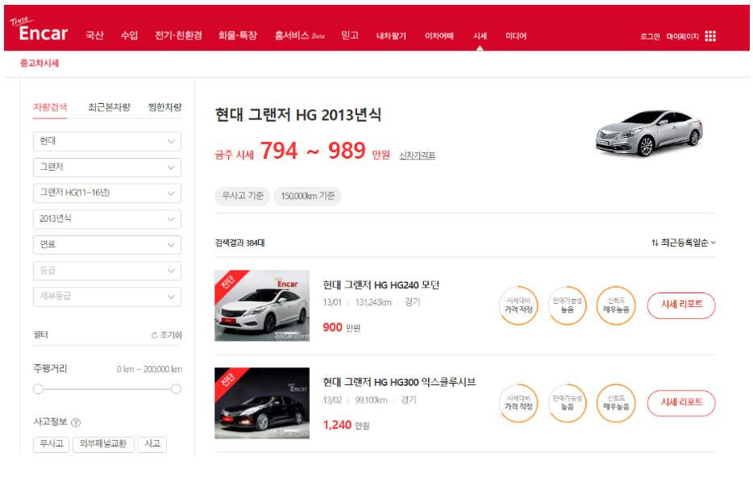Viewport: 753px width, 498px height.
Task: Open the 내차팔기 menu
Action: tap(391, 35)
